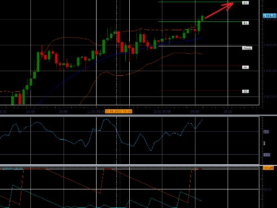Select the S2 support level label

pos(246,91)
